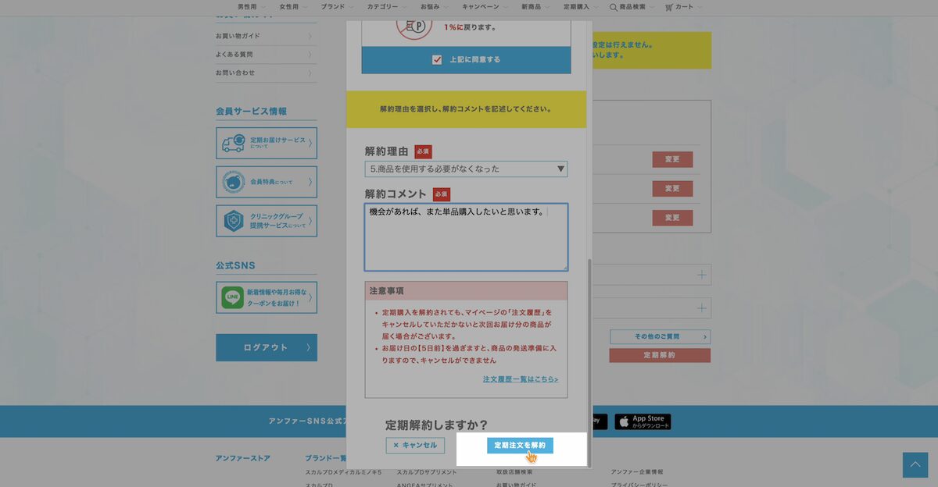Expand the second plus sign section
Viewport: 938px width, 487px height.
click(x=703, y=307)
